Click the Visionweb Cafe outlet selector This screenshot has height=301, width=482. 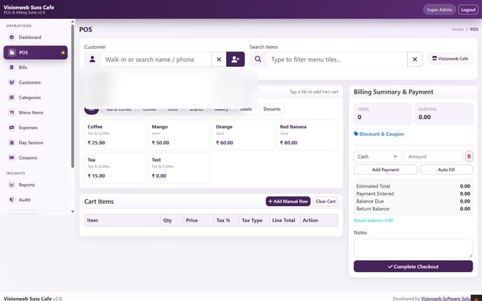pos(451,58)
